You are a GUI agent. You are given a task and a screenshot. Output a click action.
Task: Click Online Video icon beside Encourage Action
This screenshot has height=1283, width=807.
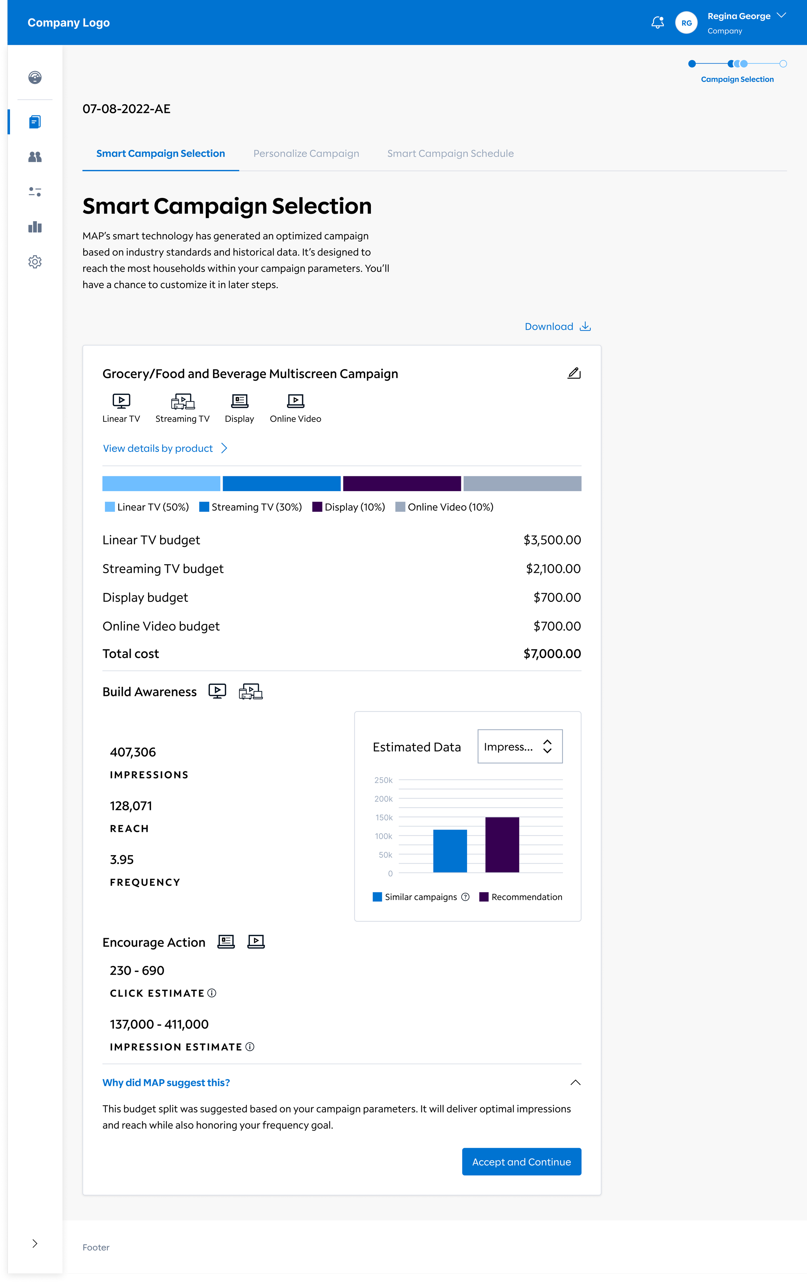click(256, 942)
